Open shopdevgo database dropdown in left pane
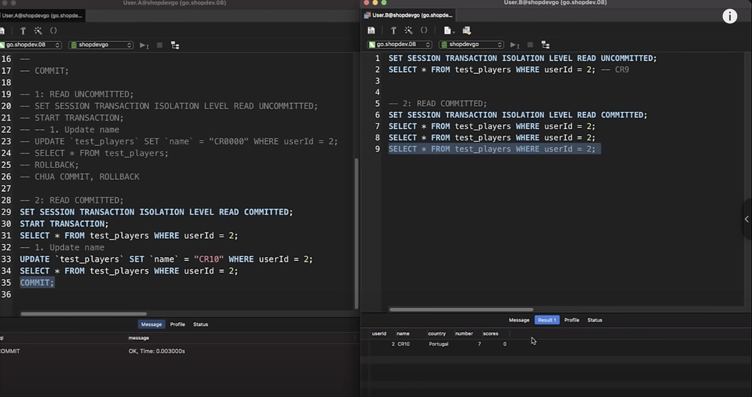The width and height of the screenshot is (752, 397). point(101,45)
